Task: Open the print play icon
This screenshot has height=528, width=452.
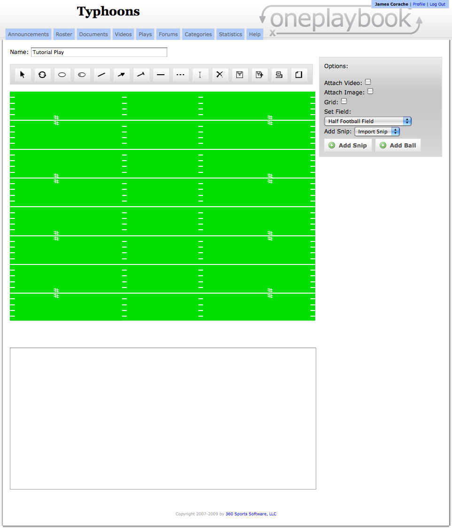Action: (279, 74)
